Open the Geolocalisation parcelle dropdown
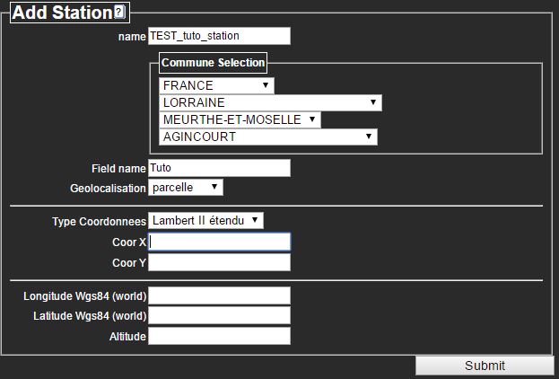Screen dimensions: 559x379 tap(186, 187)
